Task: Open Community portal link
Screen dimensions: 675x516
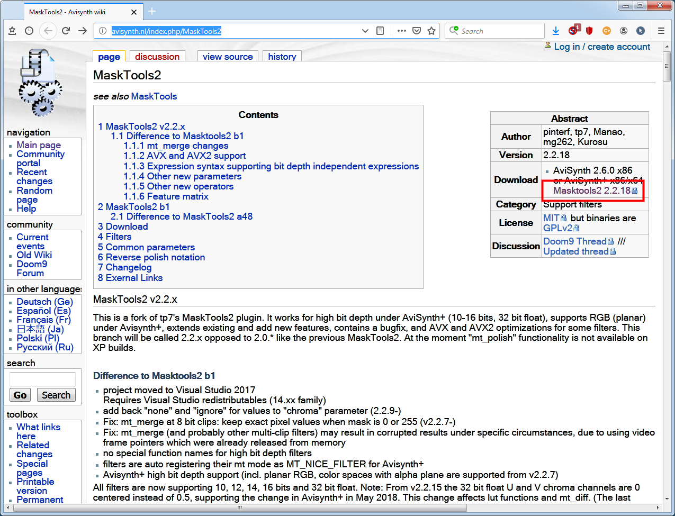Action: [x=40, y=158]
